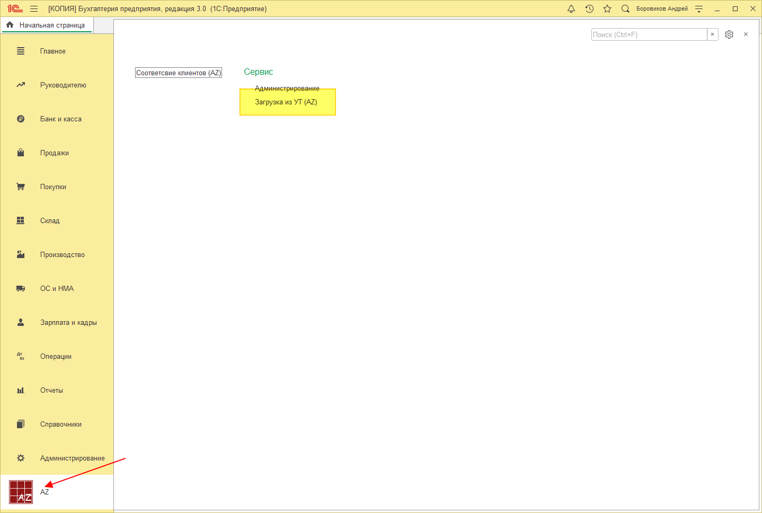This screenshot has height=513, width=762.
Task: Click the 1C logo icon
Action: pyautogui.click(x=15, y=9)
